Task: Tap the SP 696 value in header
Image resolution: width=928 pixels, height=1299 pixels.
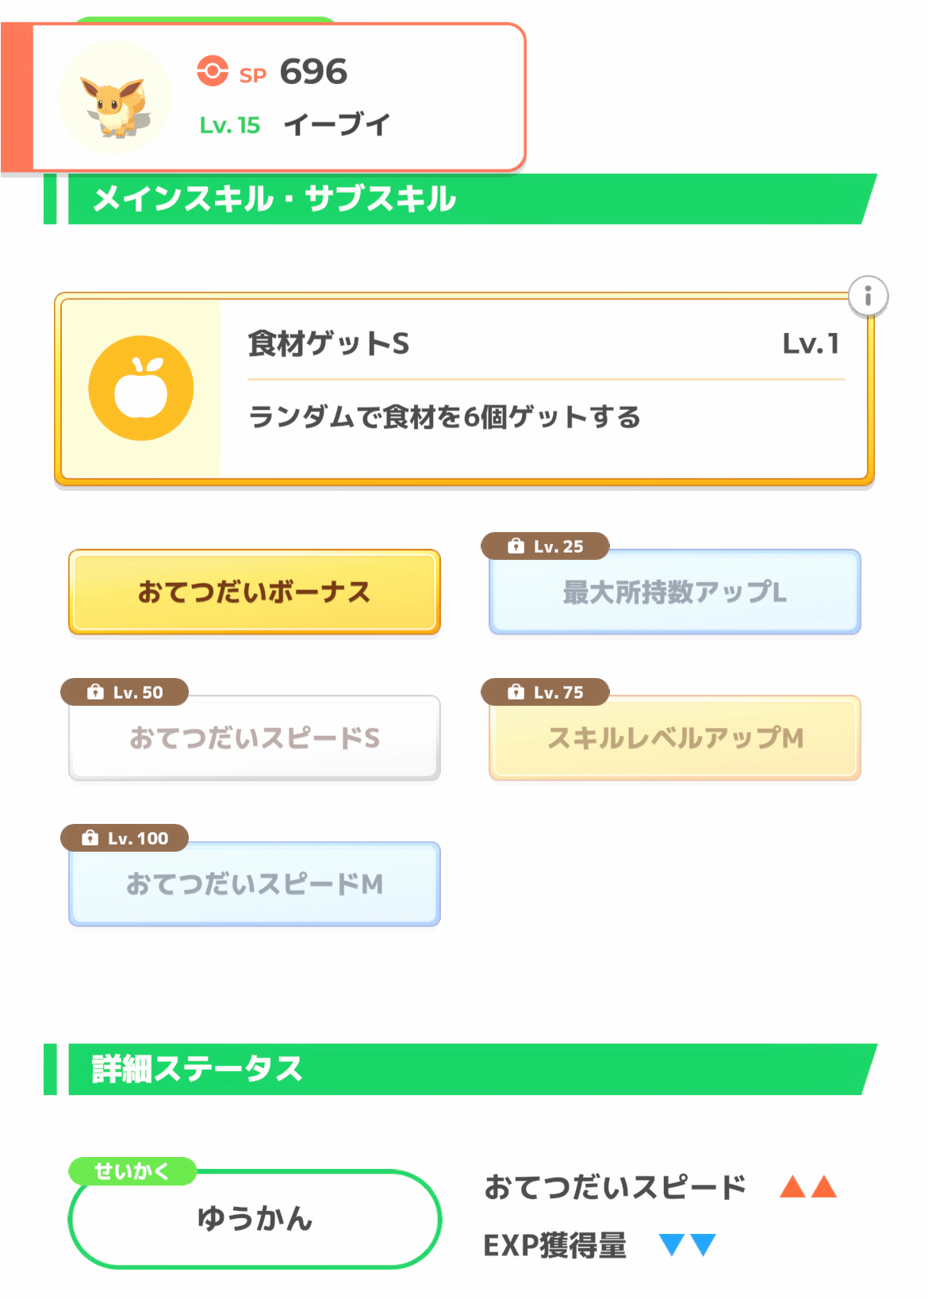Action: pos(313,72)
